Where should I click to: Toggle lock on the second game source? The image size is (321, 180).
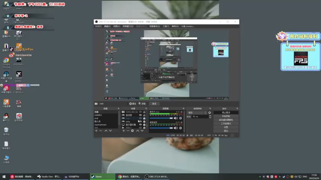(144, 118)
